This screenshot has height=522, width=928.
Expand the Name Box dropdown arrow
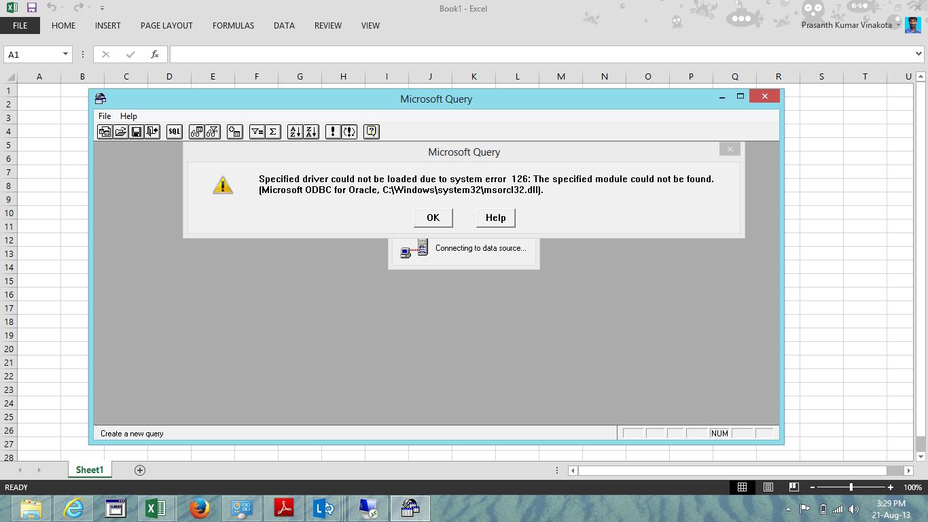point(65,54)
